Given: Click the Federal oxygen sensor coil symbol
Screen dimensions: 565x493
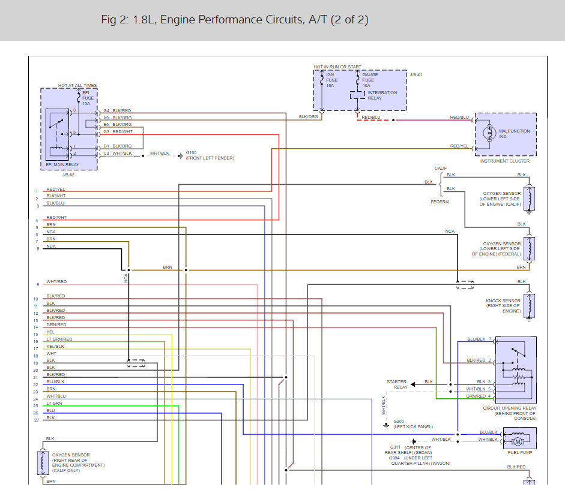Looking at the screenshot, I should (x=529, y=248).
